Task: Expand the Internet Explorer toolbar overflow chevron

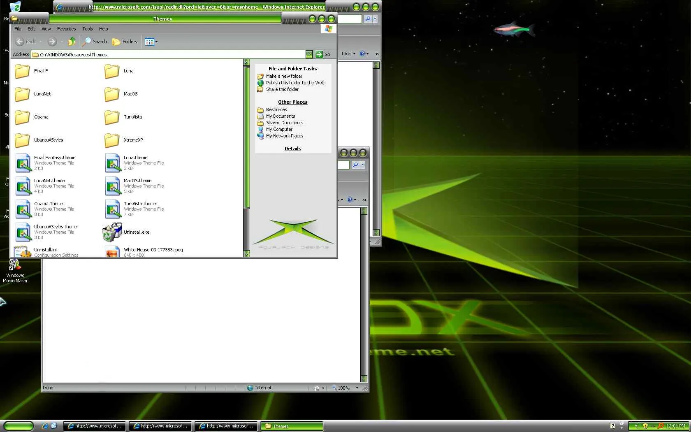Action: [377, 54]
